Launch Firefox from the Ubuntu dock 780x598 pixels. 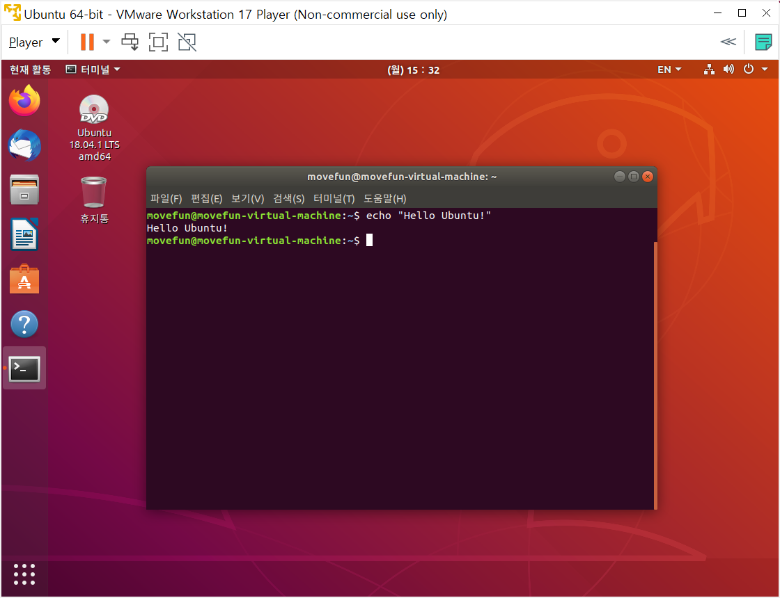coord(24,100)
